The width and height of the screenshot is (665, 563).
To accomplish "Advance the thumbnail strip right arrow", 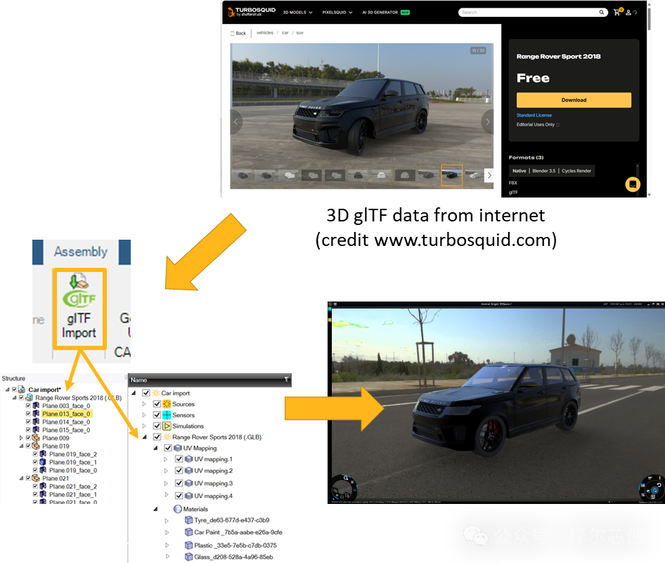I will click(489, 175).
